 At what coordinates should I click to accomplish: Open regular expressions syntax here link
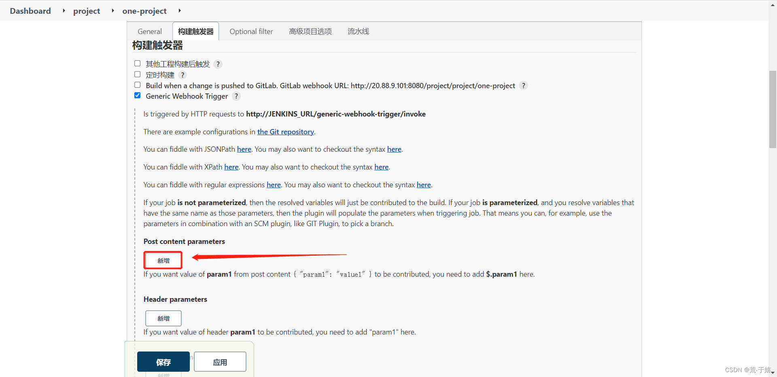coord(424,185)
